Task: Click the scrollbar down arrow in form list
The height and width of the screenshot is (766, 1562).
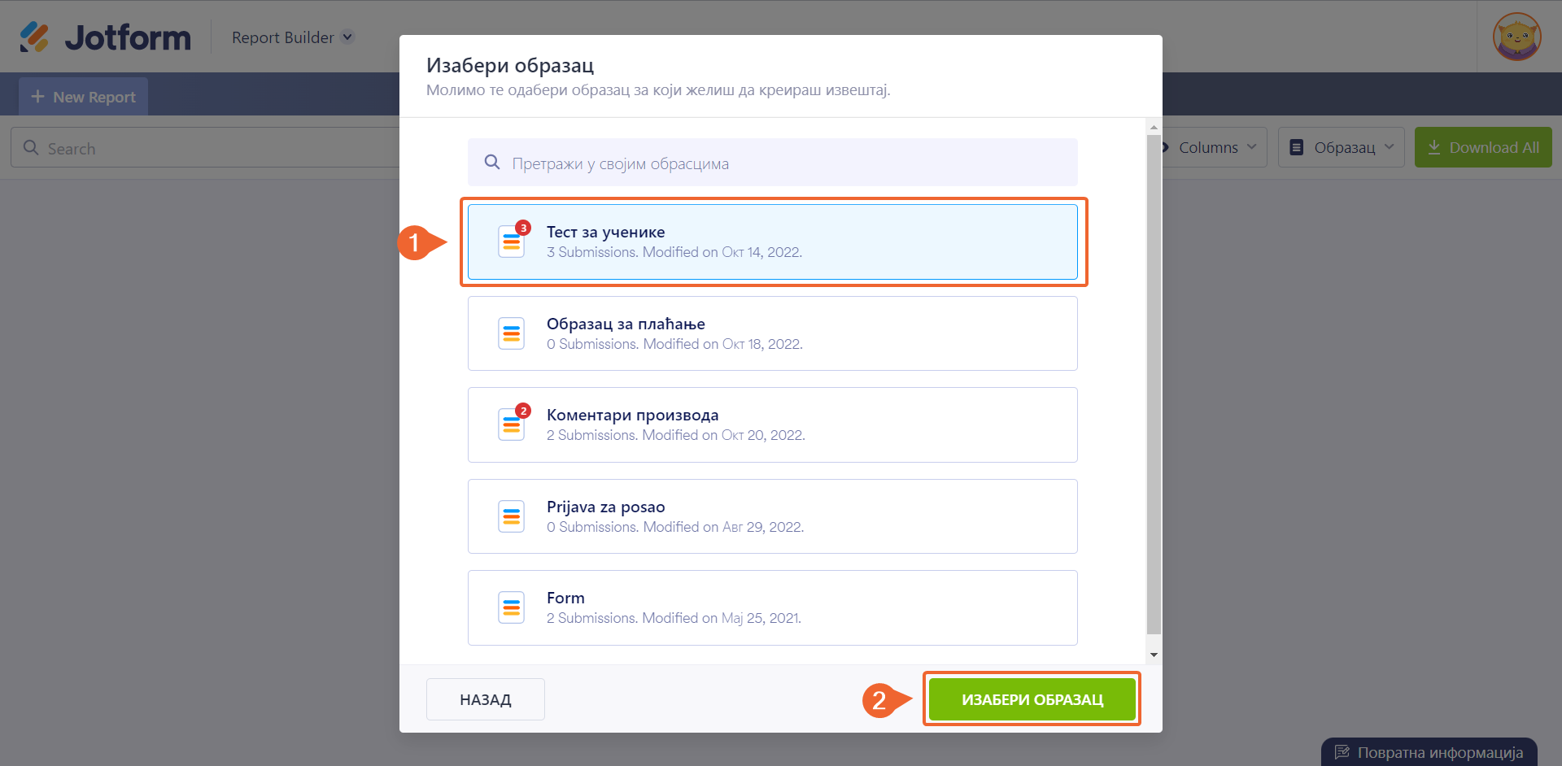Action: pyautogui.click(x=1154, y=655)
